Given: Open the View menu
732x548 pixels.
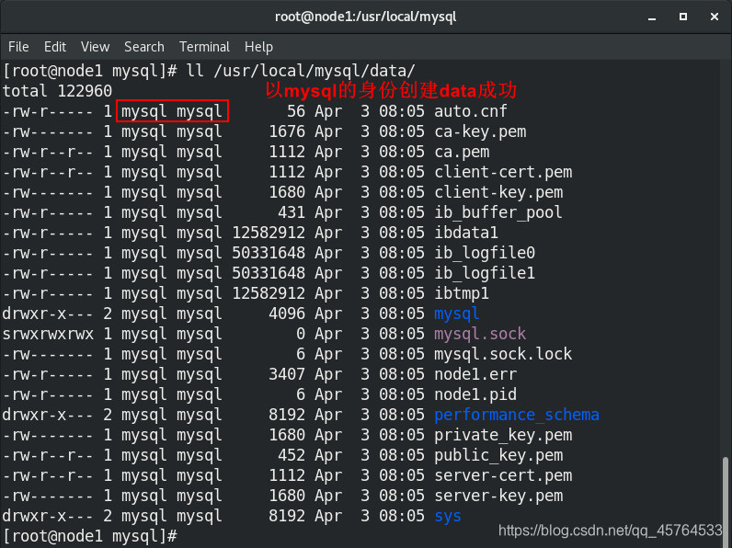Looking at the screenshot, I should pyautogui.click(x=96, y=47).
